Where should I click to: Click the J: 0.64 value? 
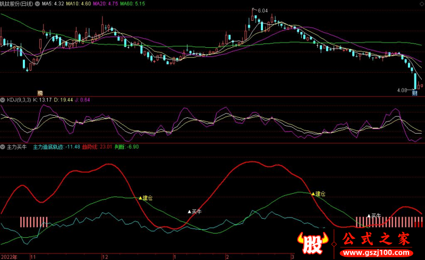click(x=82, y=100)
